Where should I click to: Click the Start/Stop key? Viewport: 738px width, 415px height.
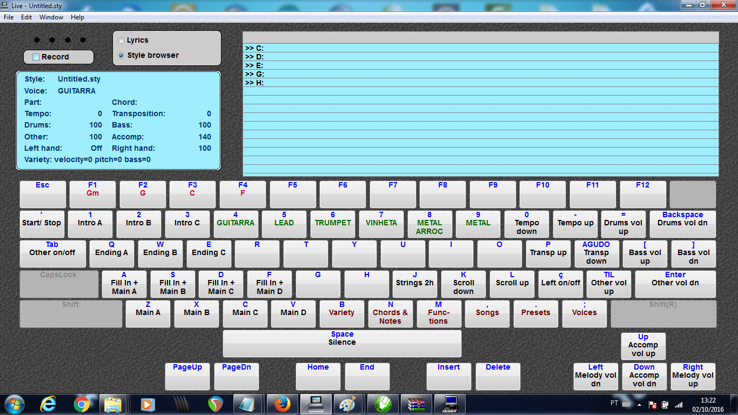(42, 224)
